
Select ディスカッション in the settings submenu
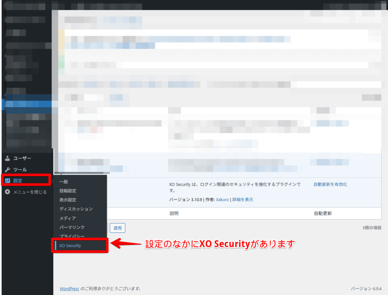[x=76, y=209]
